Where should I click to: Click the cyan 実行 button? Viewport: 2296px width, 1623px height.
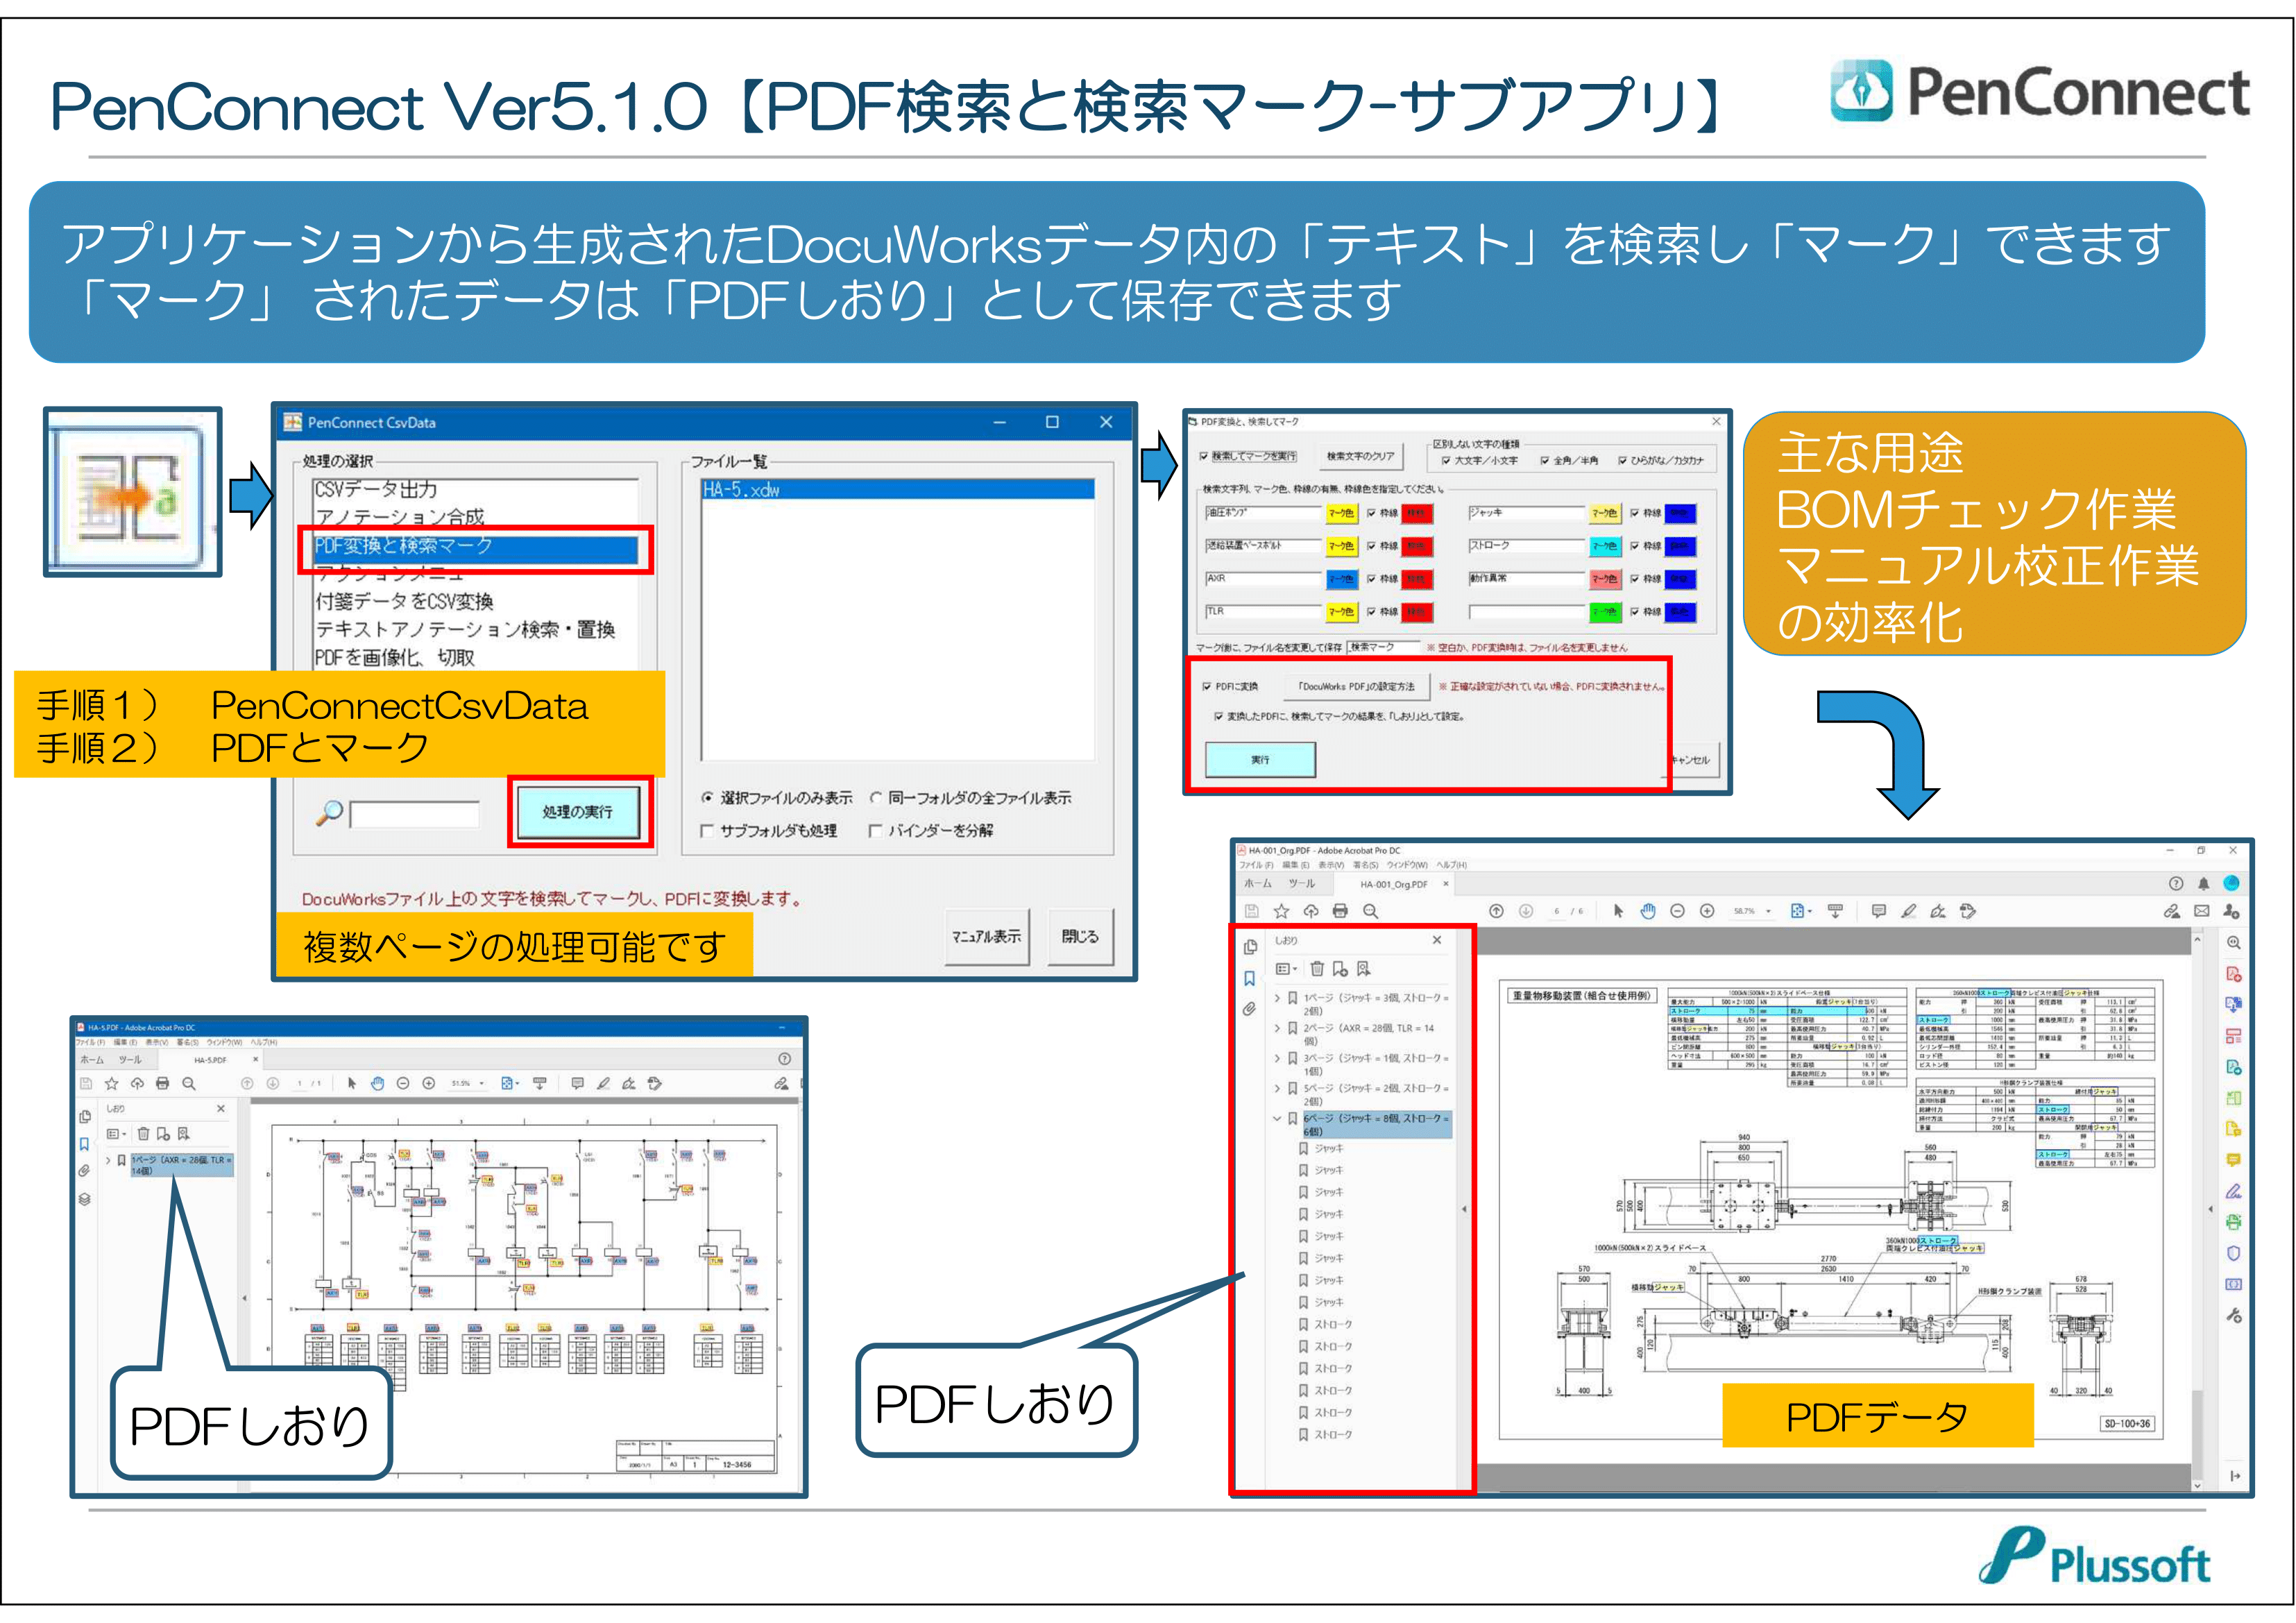[1260, 760]
